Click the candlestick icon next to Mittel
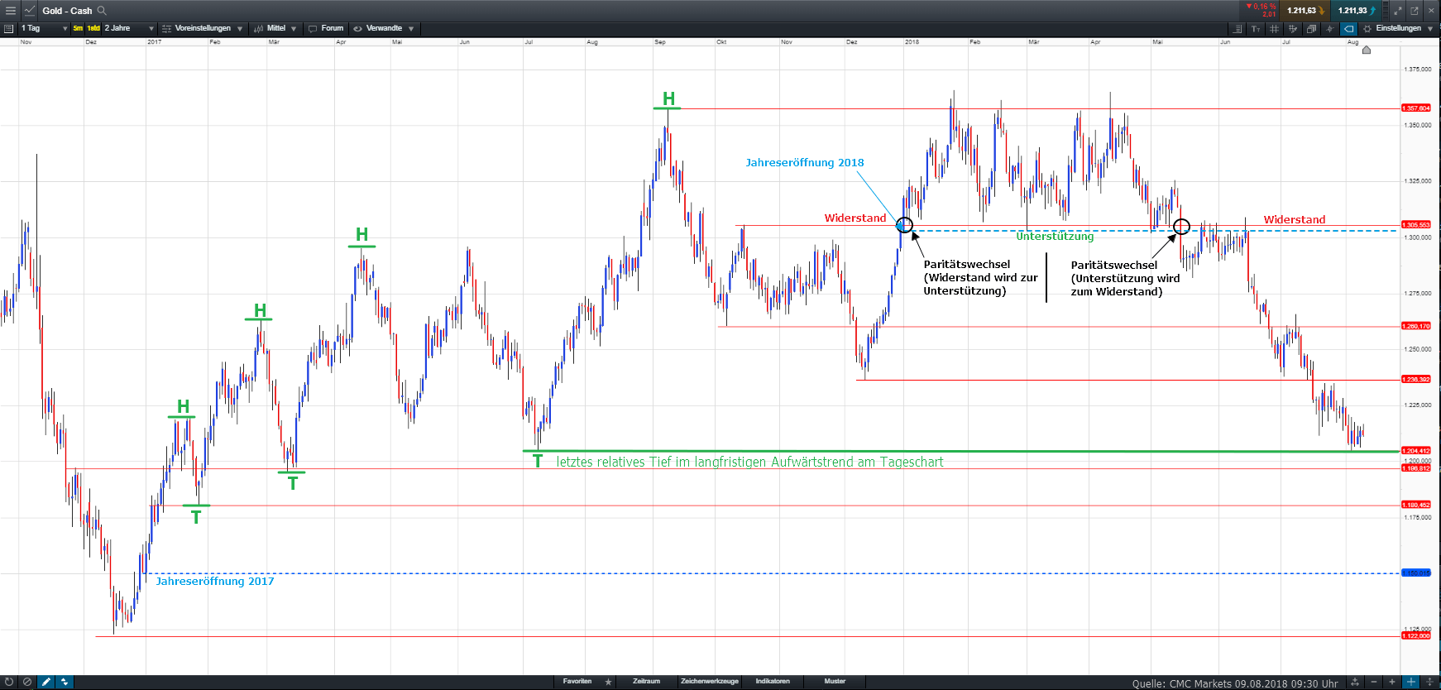This screenshot has height=690, width=1441. (259, 28)
